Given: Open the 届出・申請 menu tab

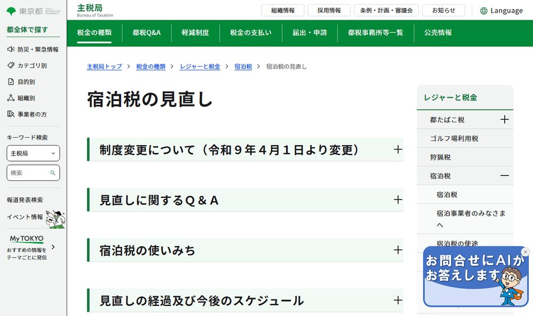Looking at the screenshot, I should (x=309, y=32).
